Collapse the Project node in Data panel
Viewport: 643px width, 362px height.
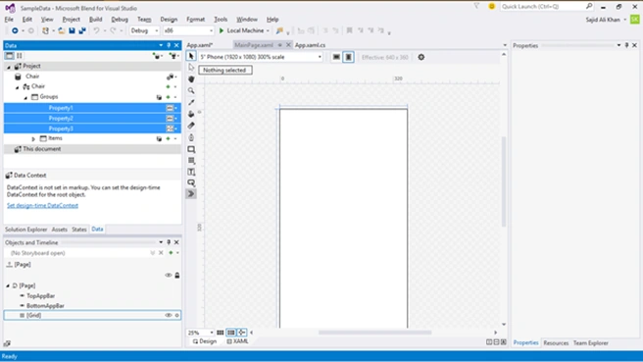pyautogui.click(x=9, y=67)
